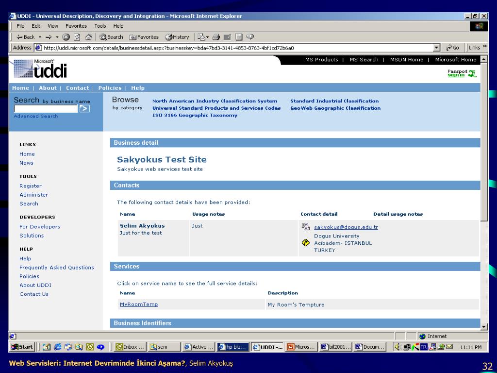Viewport: 497px width, 373px height.
Task: Click the Windows Start button
Action: (22, 347)
